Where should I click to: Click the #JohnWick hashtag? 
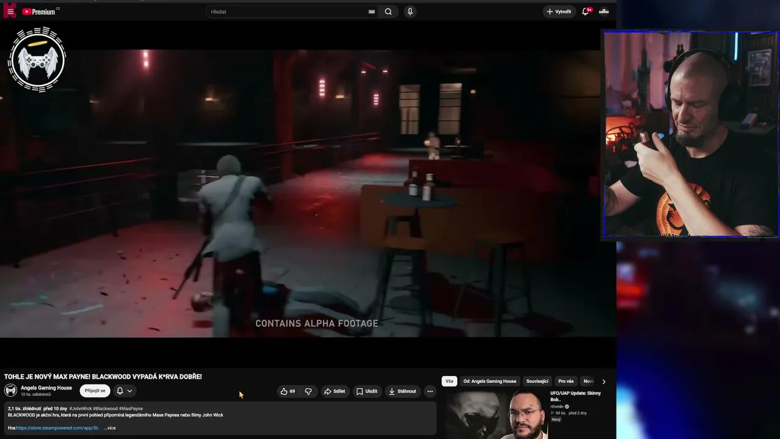[81, 409]
